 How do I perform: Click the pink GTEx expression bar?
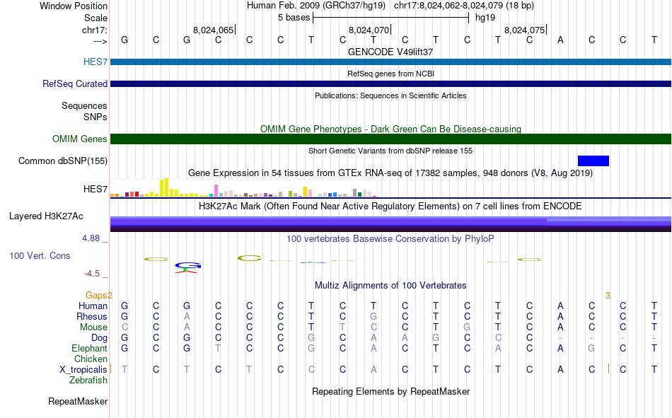pyautogui.click(x=216, y=191)
